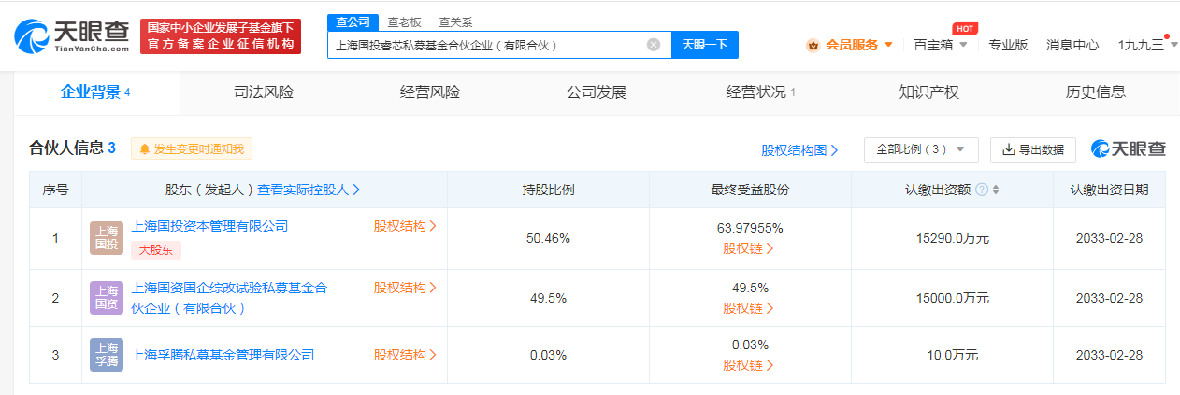
Task: Switch to the 企业背景 tab
Action: (95, 92)
